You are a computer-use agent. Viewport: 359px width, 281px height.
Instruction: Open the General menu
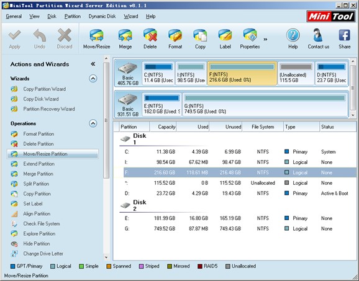coord(14,17)
